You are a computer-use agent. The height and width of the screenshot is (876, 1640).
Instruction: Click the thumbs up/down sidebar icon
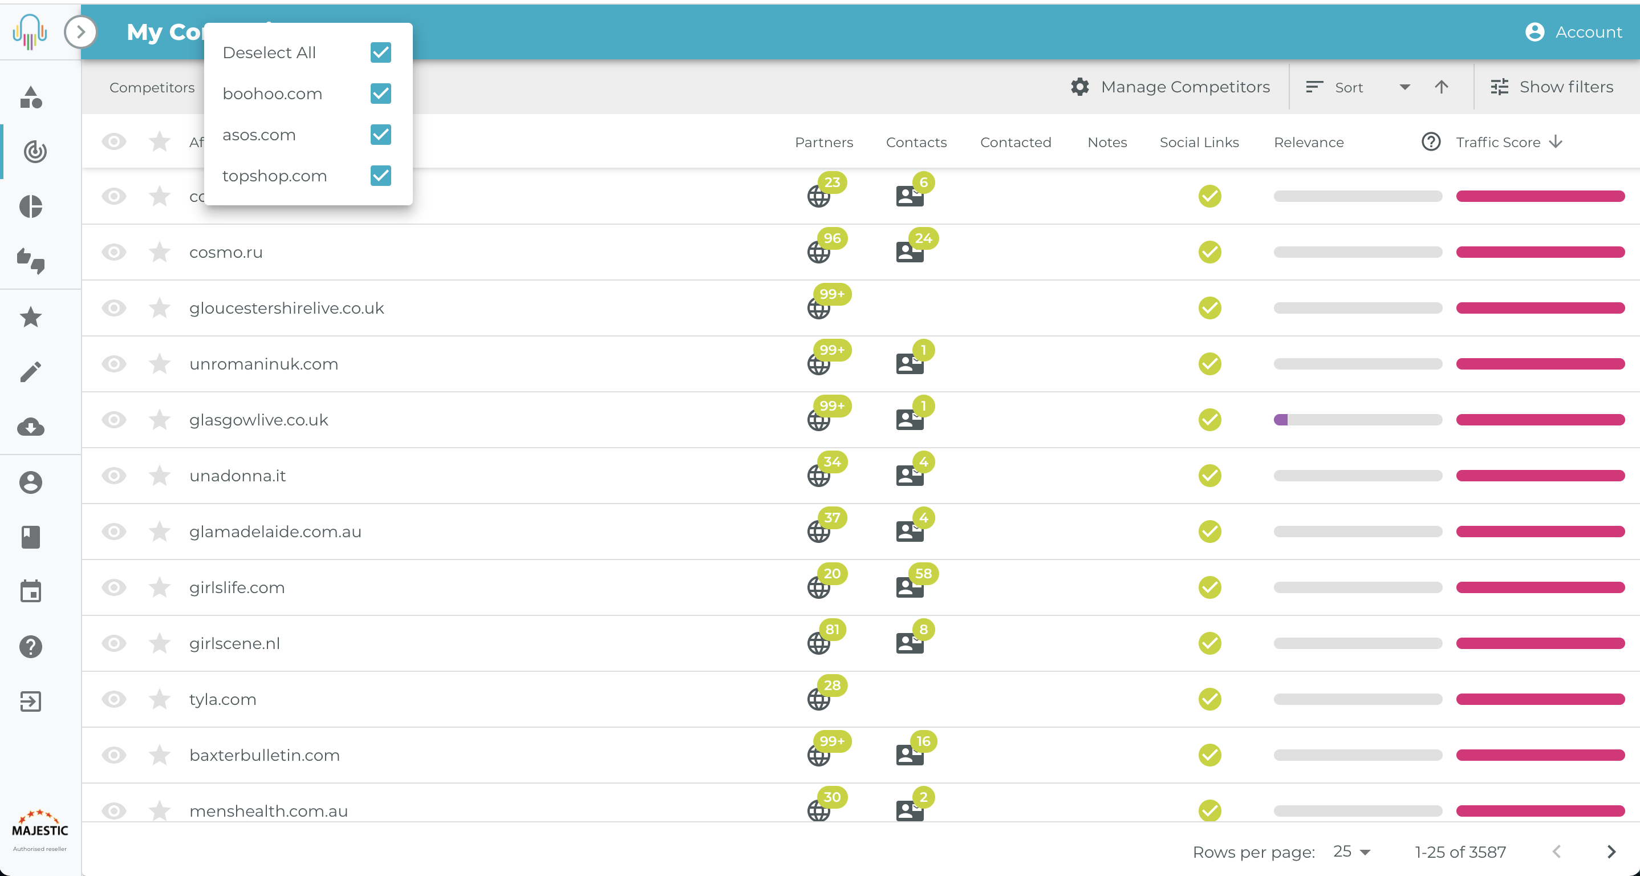[31, 261]
